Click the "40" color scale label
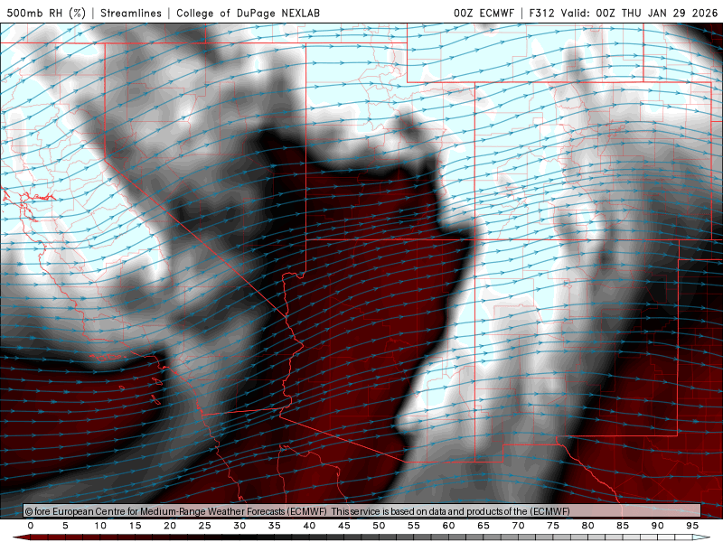Image resolution: width=723 pixels, height=542 pixels. [309, 526]
